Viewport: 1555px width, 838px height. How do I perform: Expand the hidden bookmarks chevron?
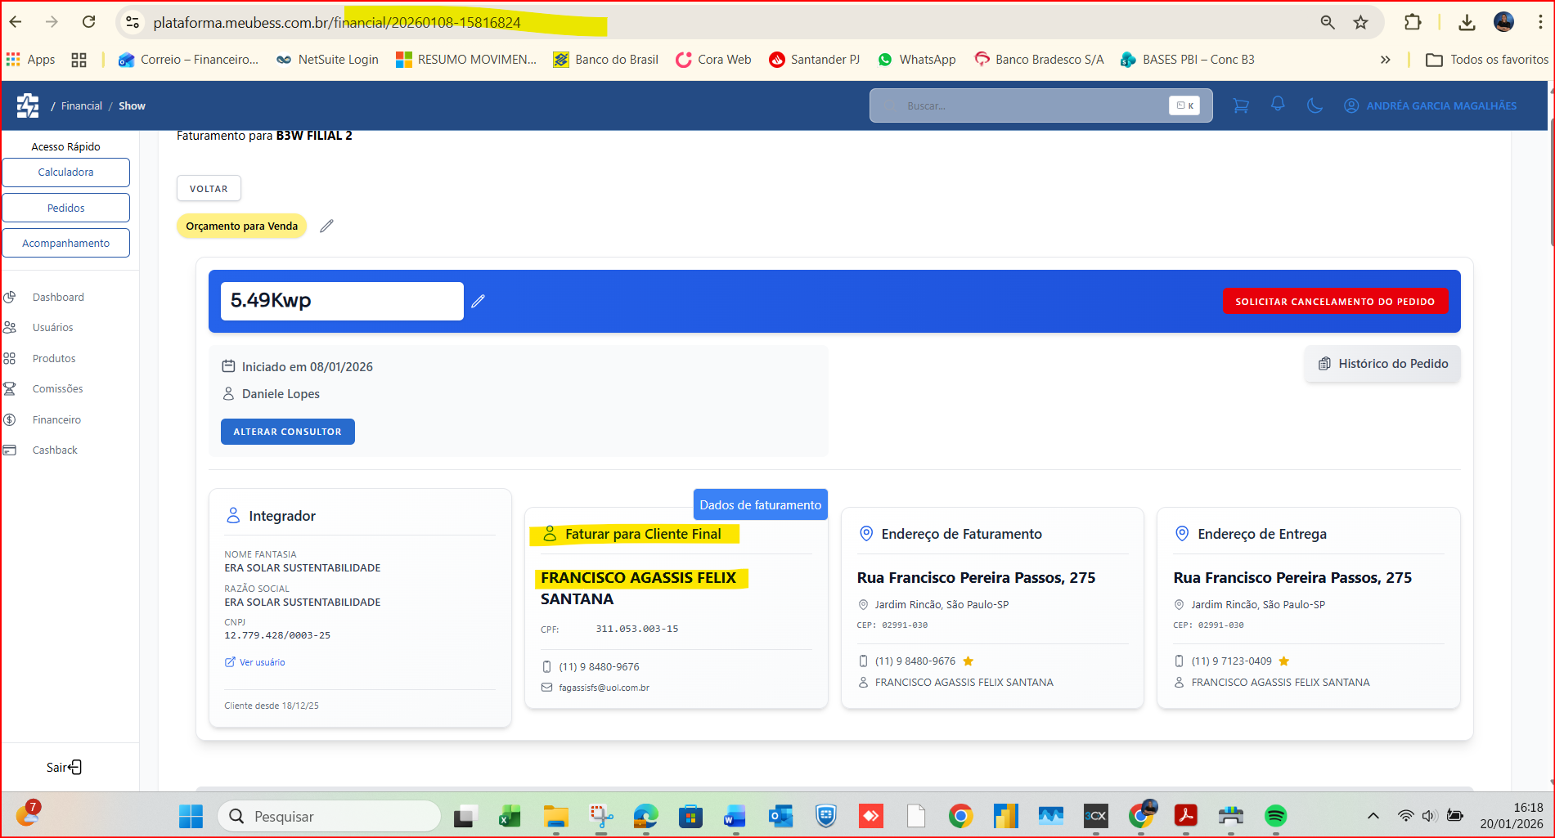pyautogui.click(x=1385, y=60)
